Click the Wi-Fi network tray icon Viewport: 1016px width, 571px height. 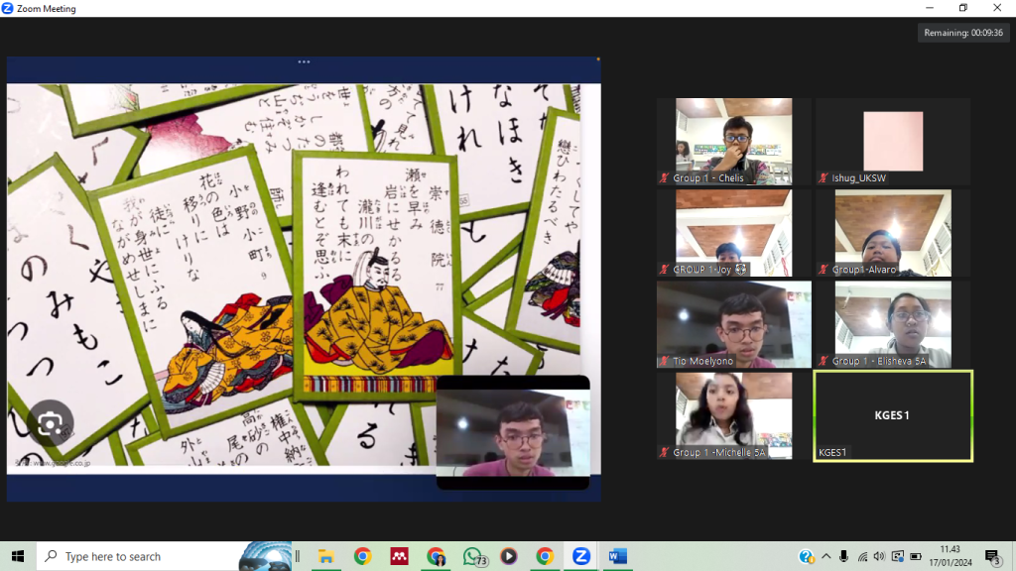click(x=862, y=556)
